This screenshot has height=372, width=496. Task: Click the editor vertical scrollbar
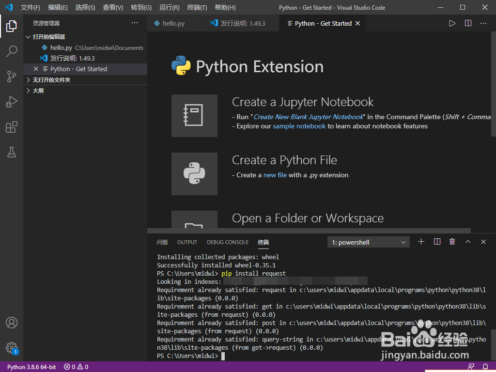tap(493, 84)
